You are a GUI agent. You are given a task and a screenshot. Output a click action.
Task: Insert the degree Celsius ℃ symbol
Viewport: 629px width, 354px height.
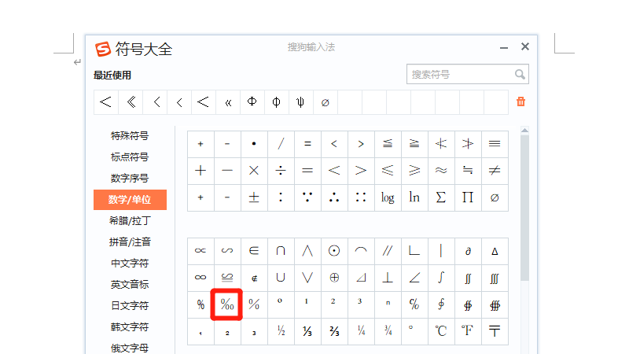pyautogui.click(x=441, y=331)
